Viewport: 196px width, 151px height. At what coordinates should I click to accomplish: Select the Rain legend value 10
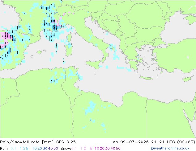tap(34, 149)
